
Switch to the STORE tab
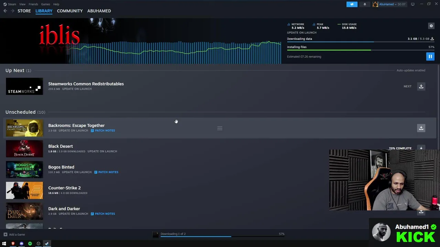pos(24,11)
